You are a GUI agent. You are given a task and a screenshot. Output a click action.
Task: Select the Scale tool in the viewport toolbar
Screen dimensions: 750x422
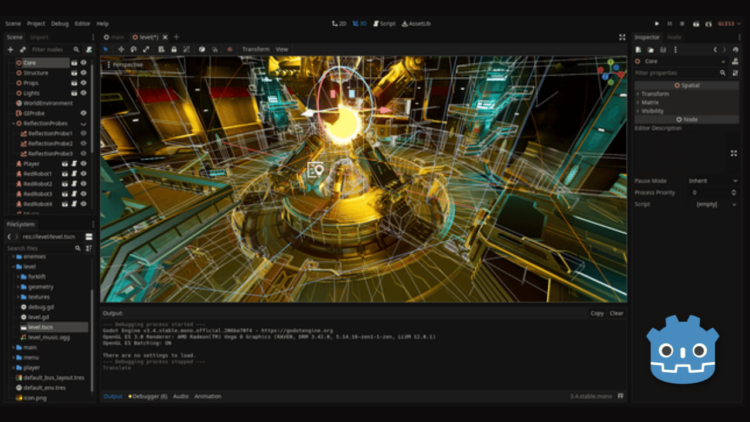tap(146, 49)
